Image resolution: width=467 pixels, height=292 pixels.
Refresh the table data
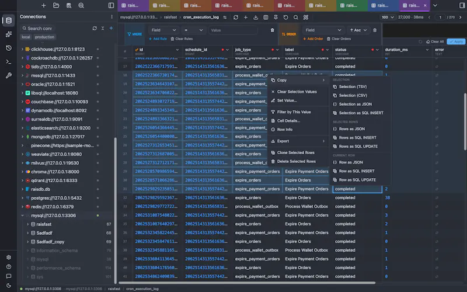coord(236,18)
